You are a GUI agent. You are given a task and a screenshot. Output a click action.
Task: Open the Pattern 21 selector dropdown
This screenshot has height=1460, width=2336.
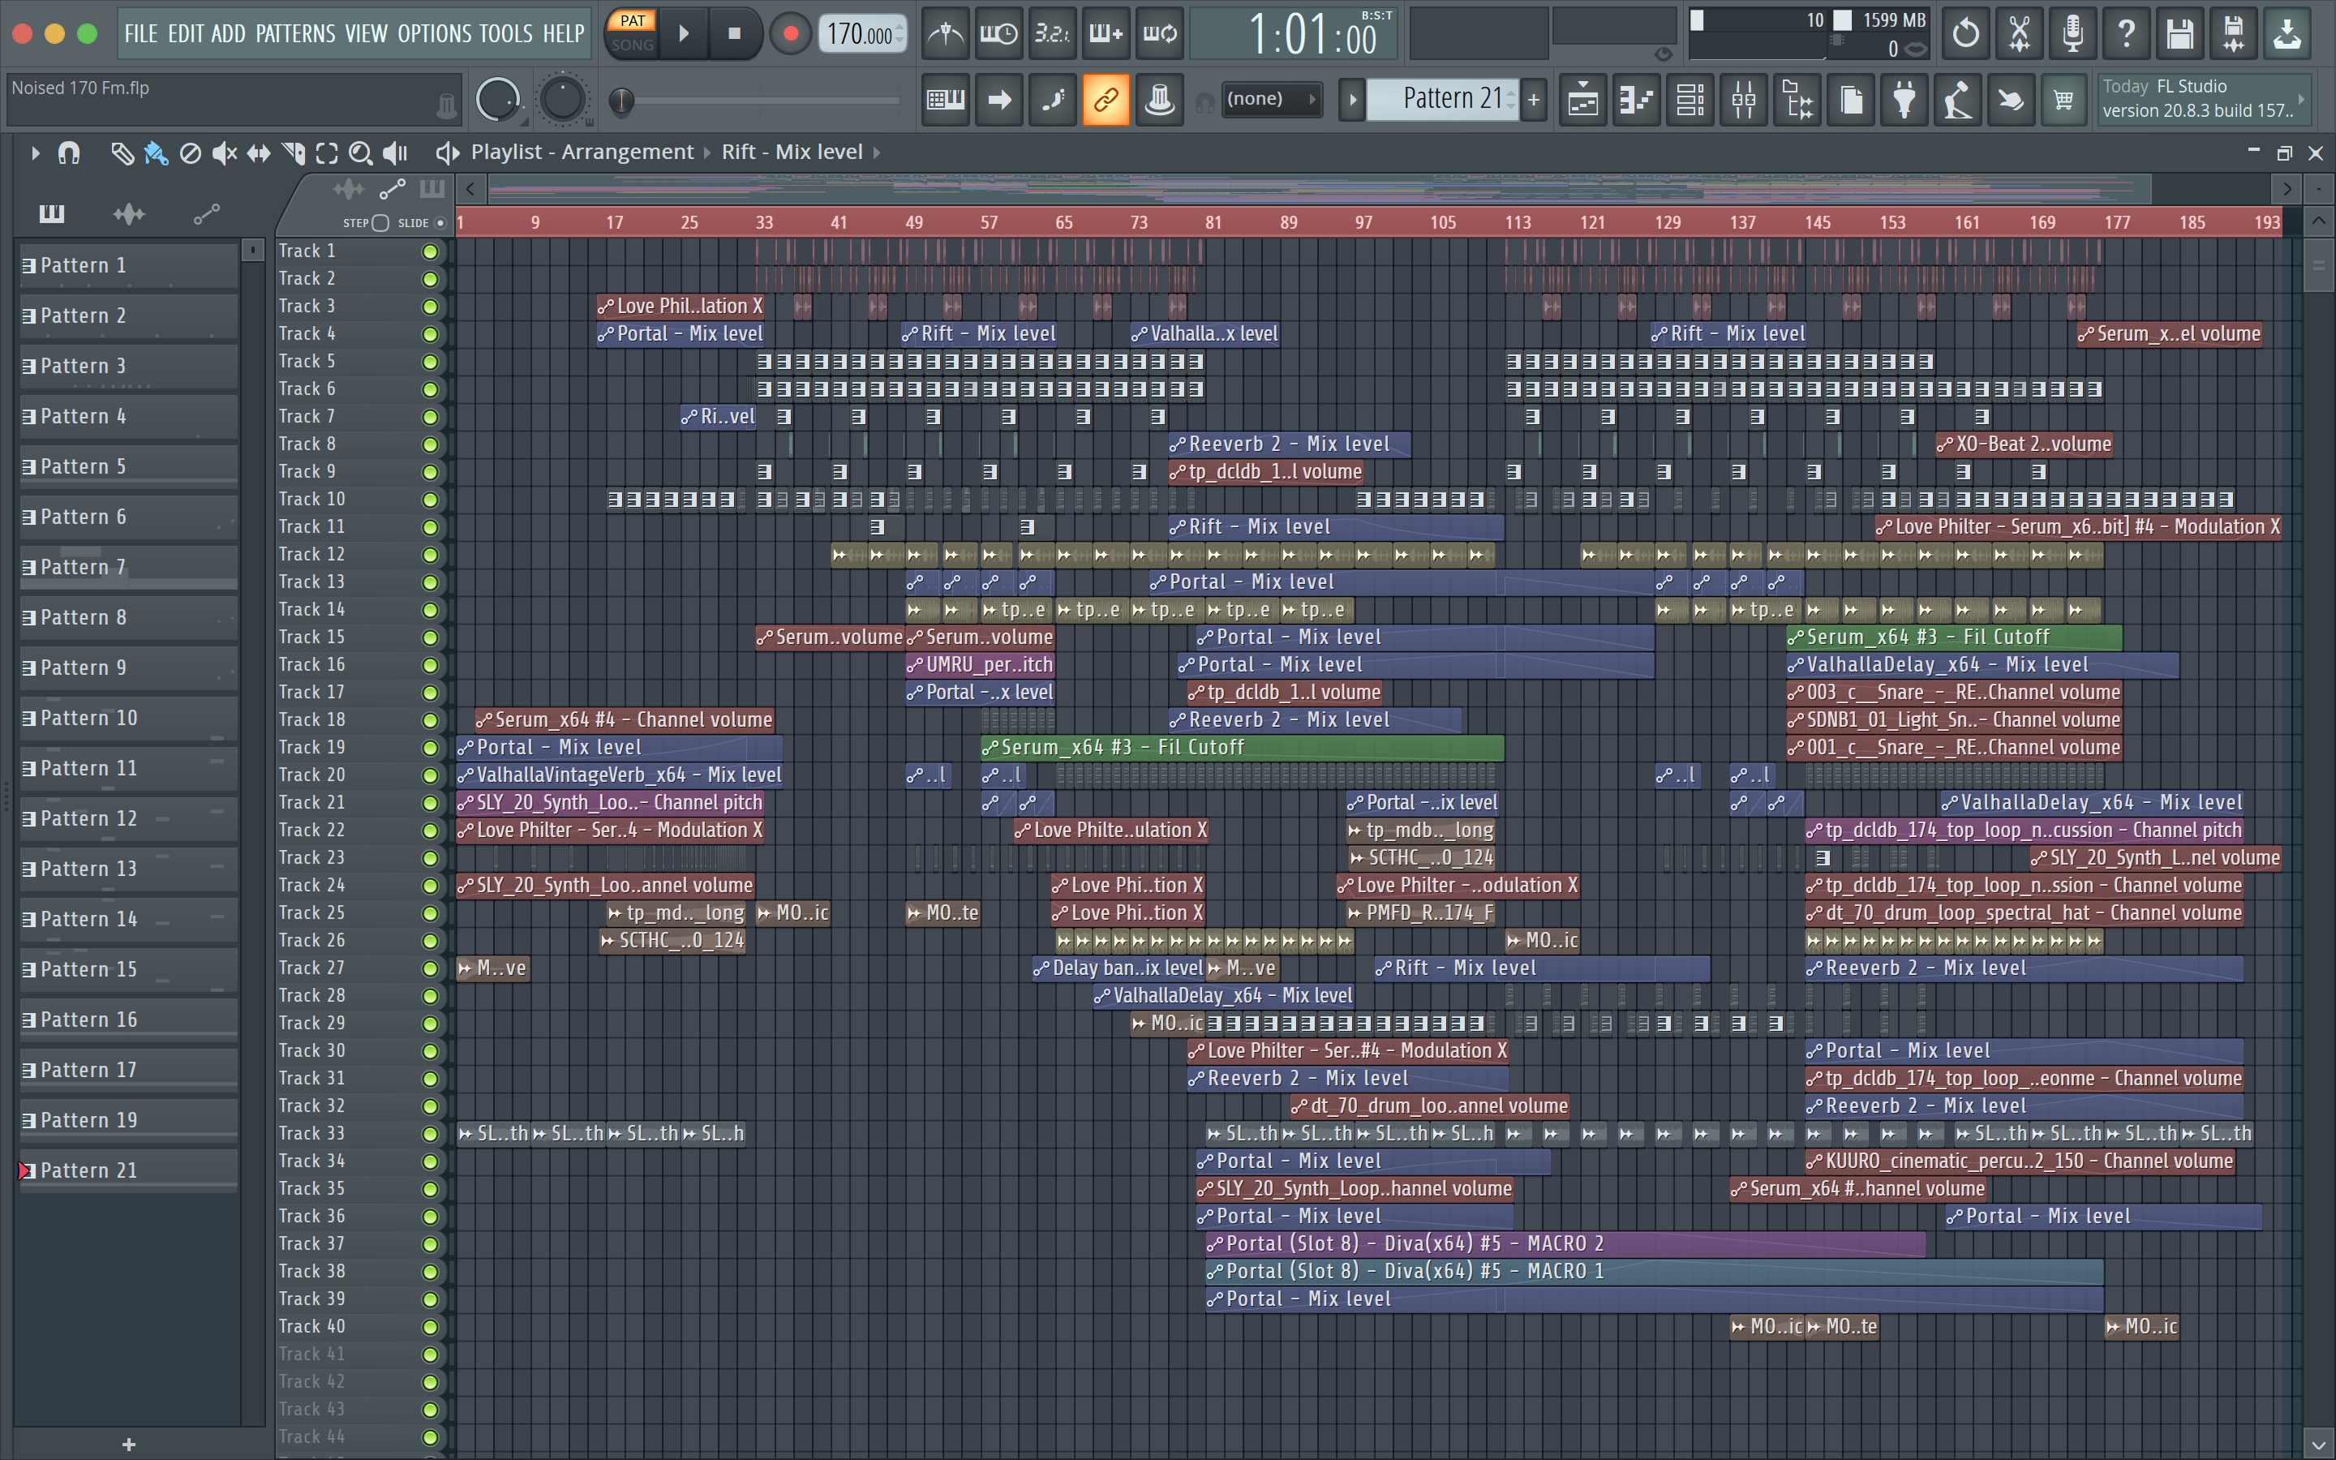(x=1443, y=98)
